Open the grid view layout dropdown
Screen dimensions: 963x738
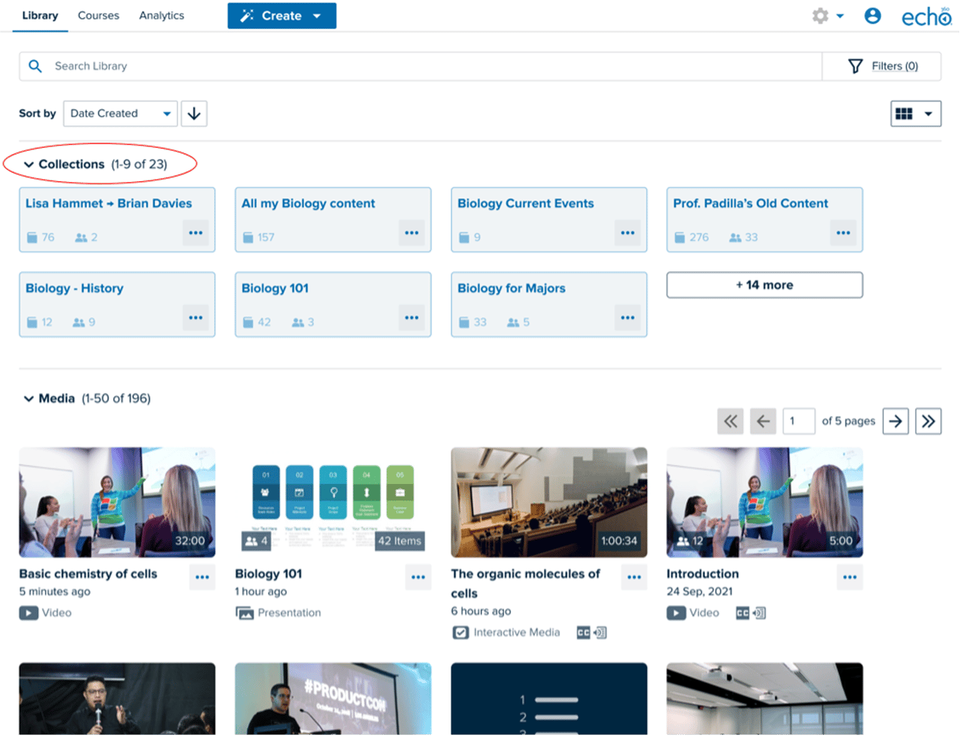(x=916, y=113)
